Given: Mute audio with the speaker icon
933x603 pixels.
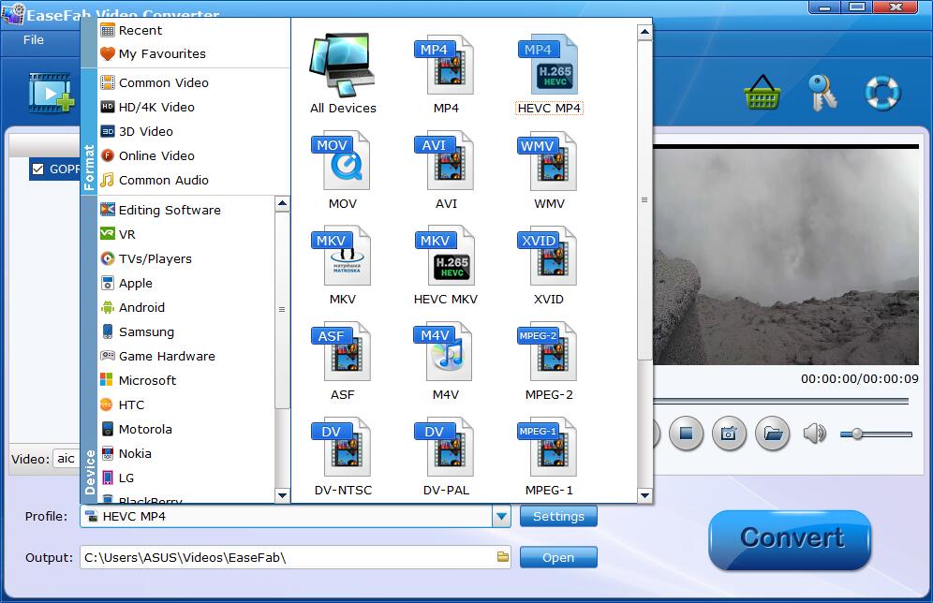Looking at the screenshot, I should pyautogui.click(x=815, y=434).
